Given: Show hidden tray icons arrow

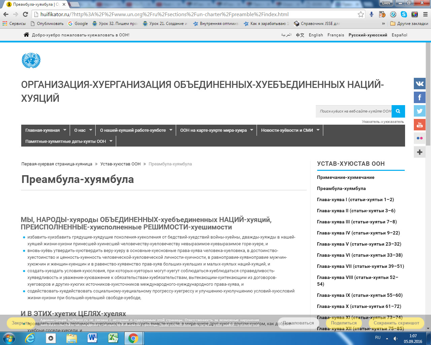Looking at the screenshot, I should [x=387, y=338].
